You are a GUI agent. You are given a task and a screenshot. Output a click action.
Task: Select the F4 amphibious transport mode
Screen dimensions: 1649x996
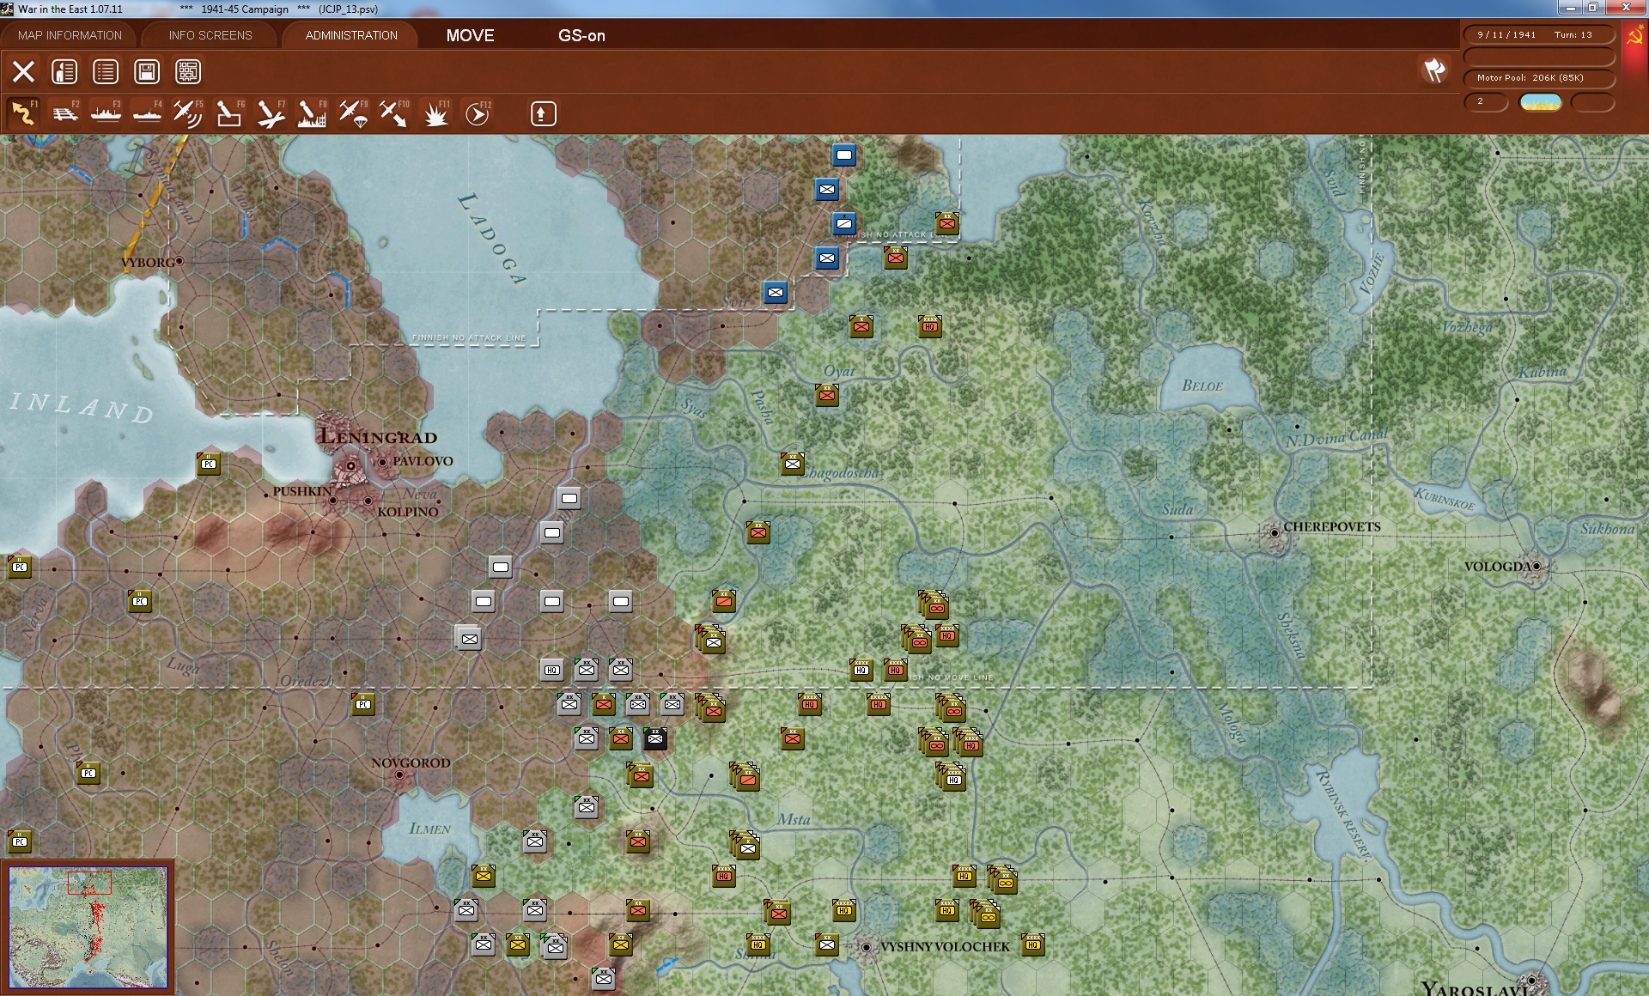pyautogui.click(x=147, y=113)
